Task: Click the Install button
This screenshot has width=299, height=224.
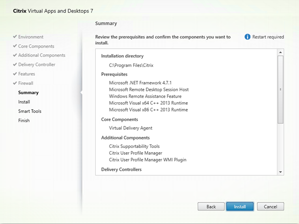Action: tap(240, 206)
